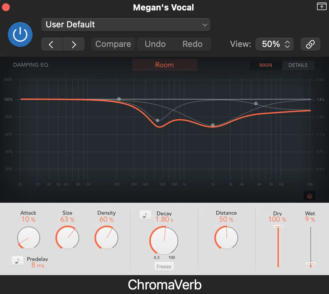329x294 pixels.
Task: Click the Density knob
Action: pos(107,238)
